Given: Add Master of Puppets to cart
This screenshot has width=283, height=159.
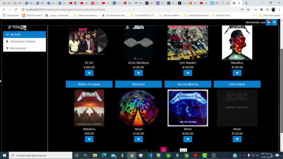Looking at the screenshot, I should 89,139.
